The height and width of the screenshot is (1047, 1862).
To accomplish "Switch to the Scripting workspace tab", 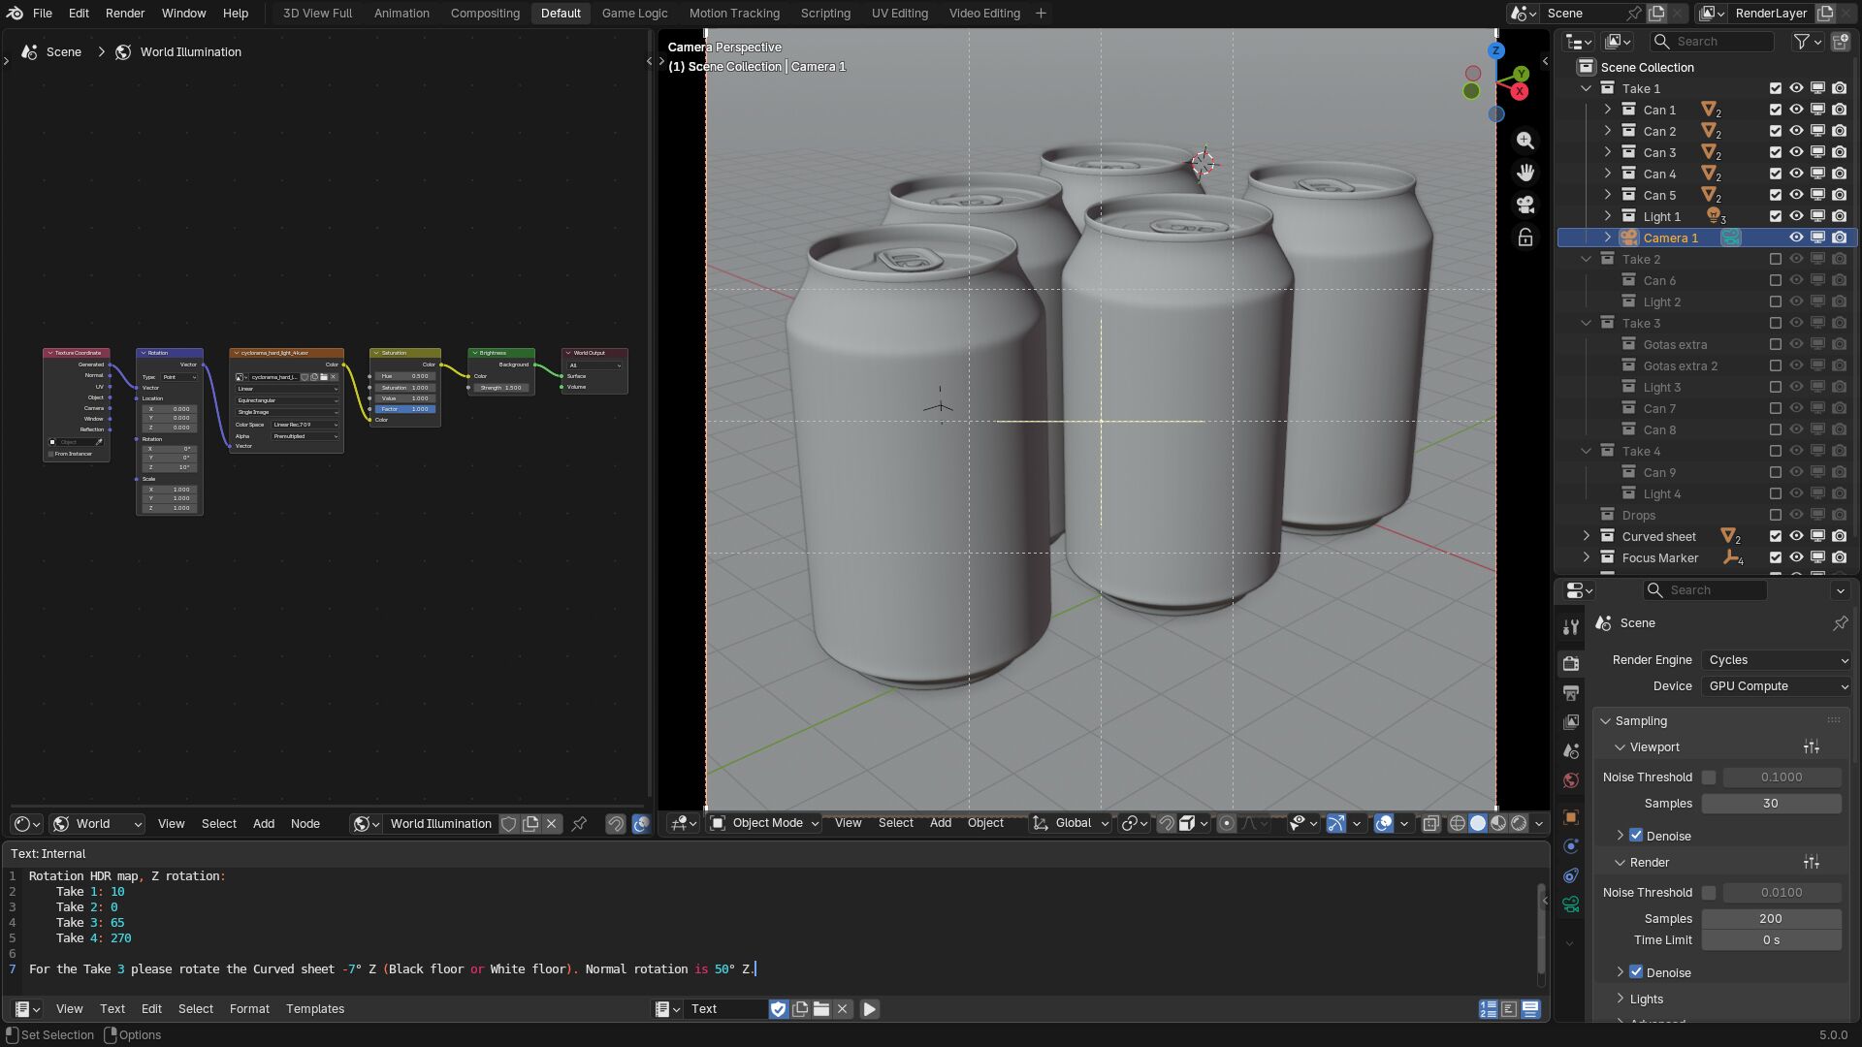I will 824,14.
